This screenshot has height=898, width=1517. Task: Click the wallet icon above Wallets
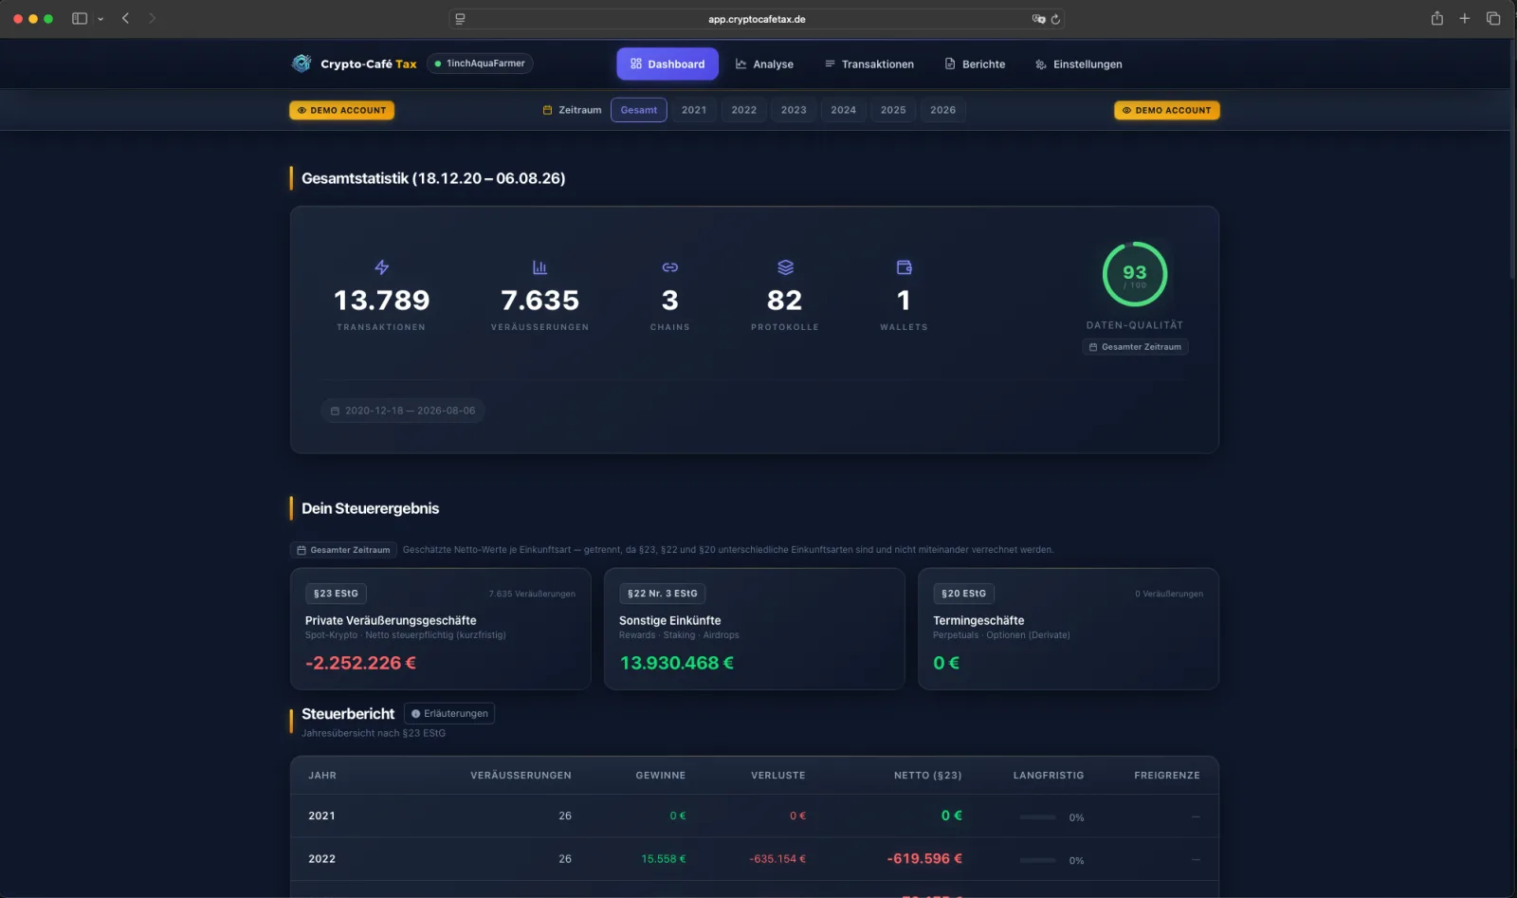pos(904,267)
